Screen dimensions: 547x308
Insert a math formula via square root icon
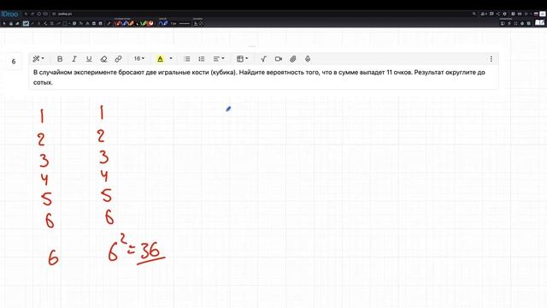tap(264, 59)
